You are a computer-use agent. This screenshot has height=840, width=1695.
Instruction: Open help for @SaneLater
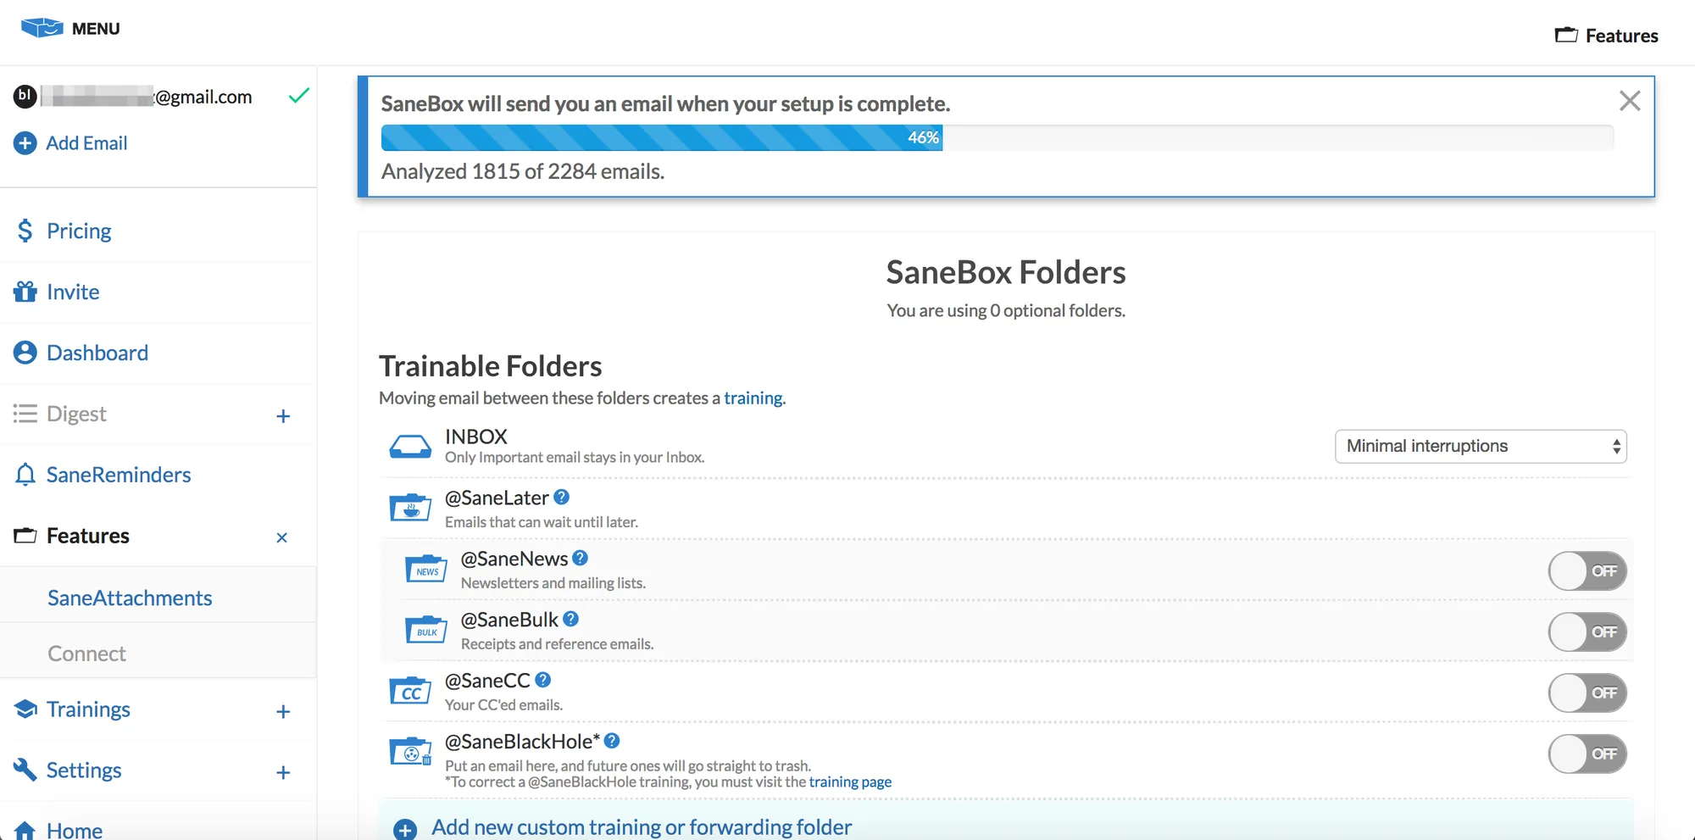click(x=561, y=497)
